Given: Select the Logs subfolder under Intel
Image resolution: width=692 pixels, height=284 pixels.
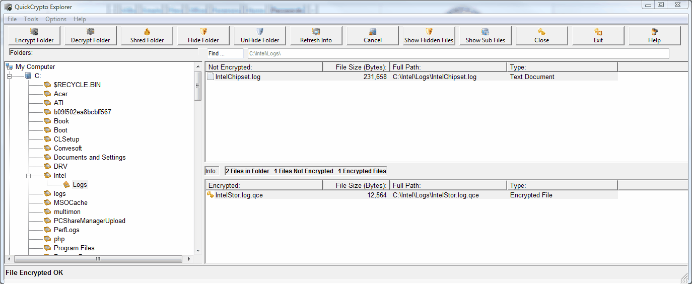Looking at the screenshot, I should (x=80, y=184).
